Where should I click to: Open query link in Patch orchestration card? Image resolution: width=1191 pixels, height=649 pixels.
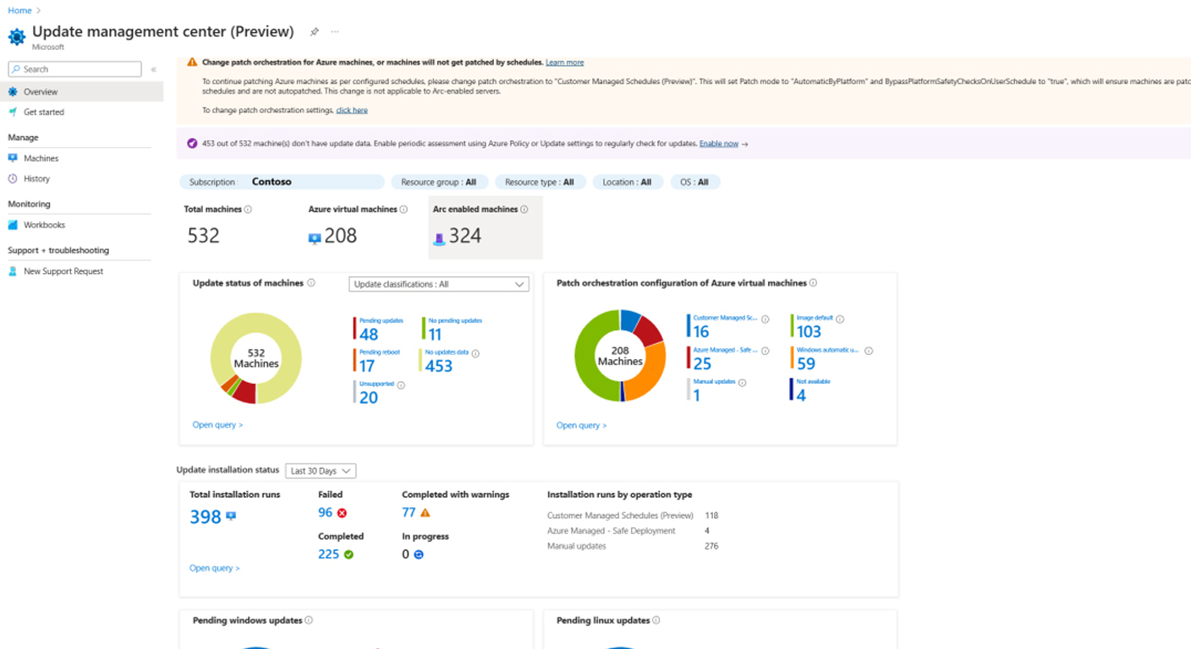(x=581, y=425)
